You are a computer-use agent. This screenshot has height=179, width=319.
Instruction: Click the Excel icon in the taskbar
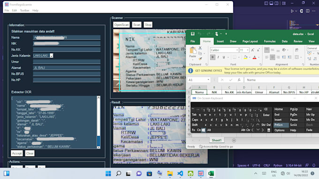click(x=211, y=173)
